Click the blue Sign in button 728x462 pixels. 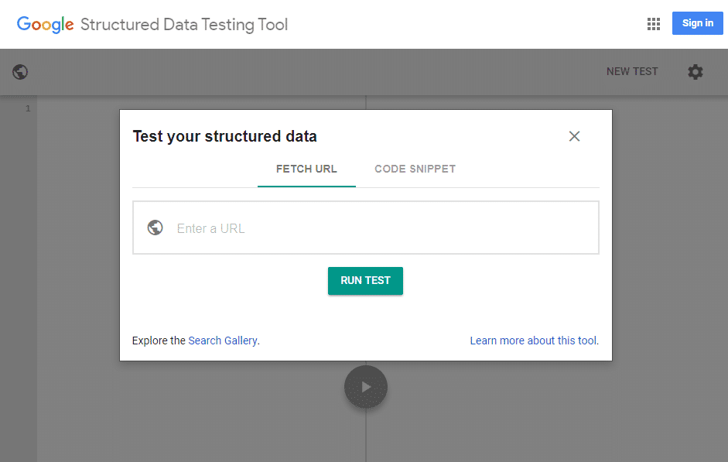(697, 22)
